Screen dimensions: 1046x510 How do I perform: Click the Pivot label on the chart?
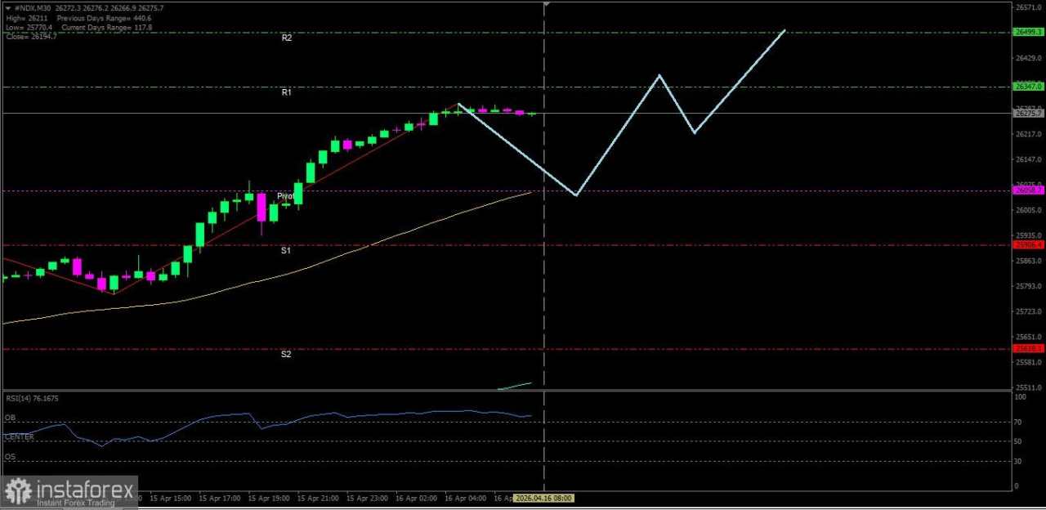286,196
